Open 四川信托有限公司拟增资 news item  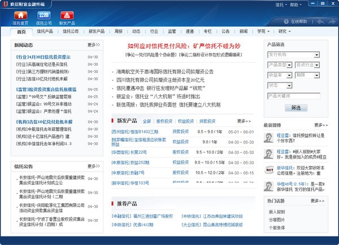(160, 80)
